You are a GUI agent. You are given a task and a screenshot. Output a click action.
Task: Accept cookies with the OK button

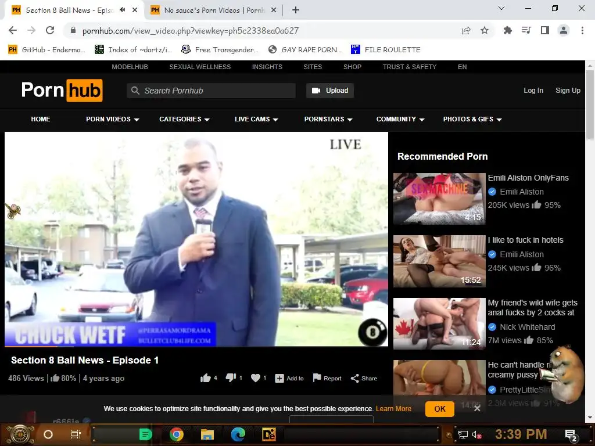point(440,409)
